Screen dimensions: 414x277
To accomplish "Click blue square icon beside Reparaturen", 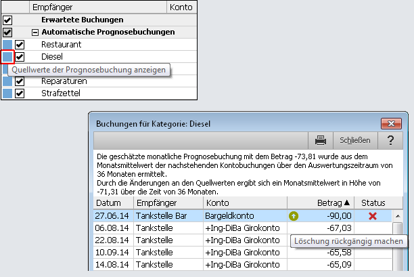I will 7,81.
